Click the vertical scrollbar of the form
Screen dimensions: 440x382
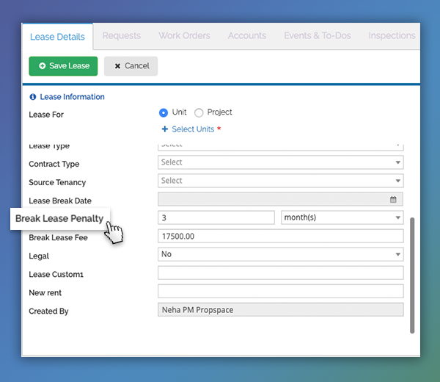(412, 275)
